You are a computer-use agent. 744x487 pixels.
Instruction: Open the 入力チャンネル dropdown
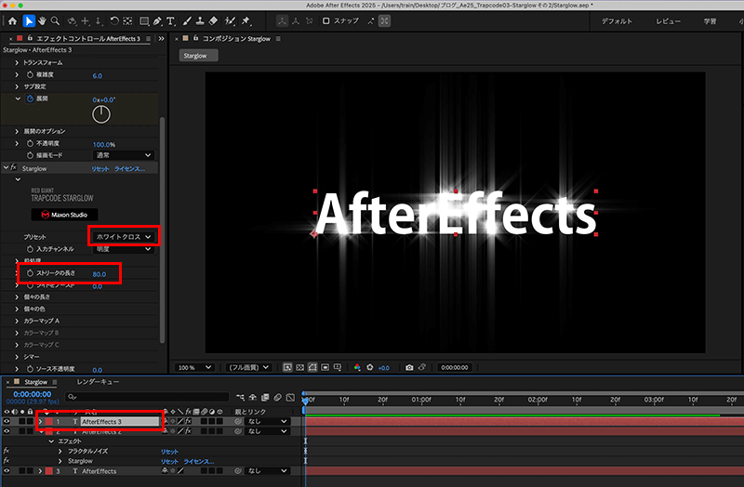[123, 249]
